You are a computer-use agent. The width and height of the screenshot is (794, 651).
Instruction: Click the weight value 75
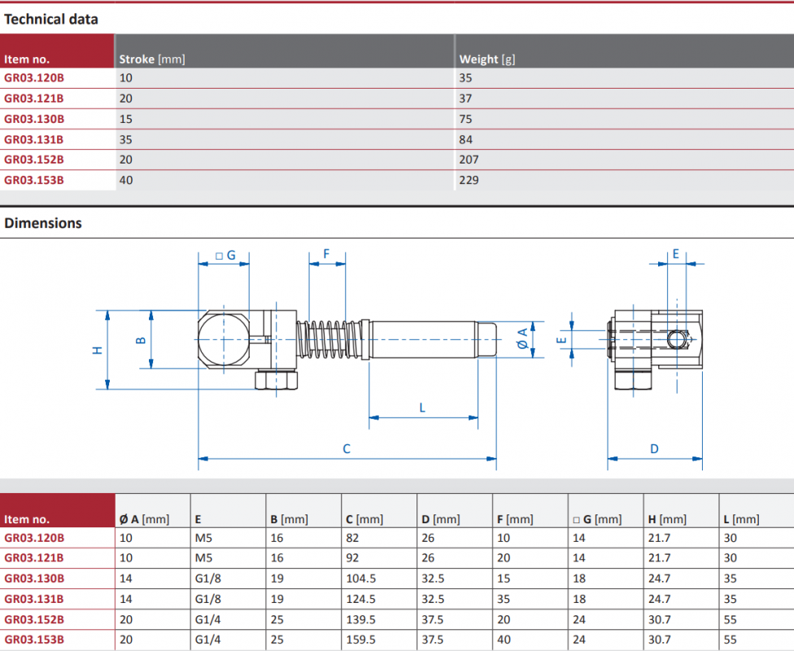(x=465, y=119)
